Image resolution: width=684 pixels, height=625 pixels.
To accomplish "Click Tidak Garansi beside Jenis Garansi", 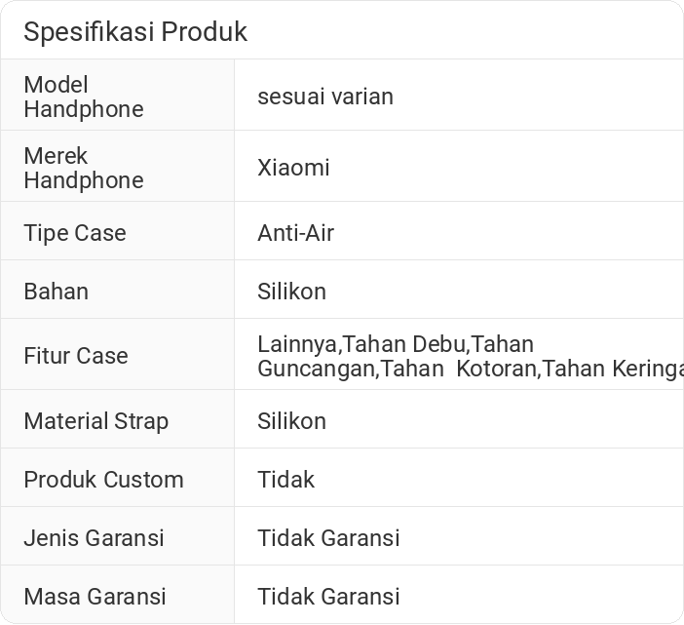I will pos(328,538).
